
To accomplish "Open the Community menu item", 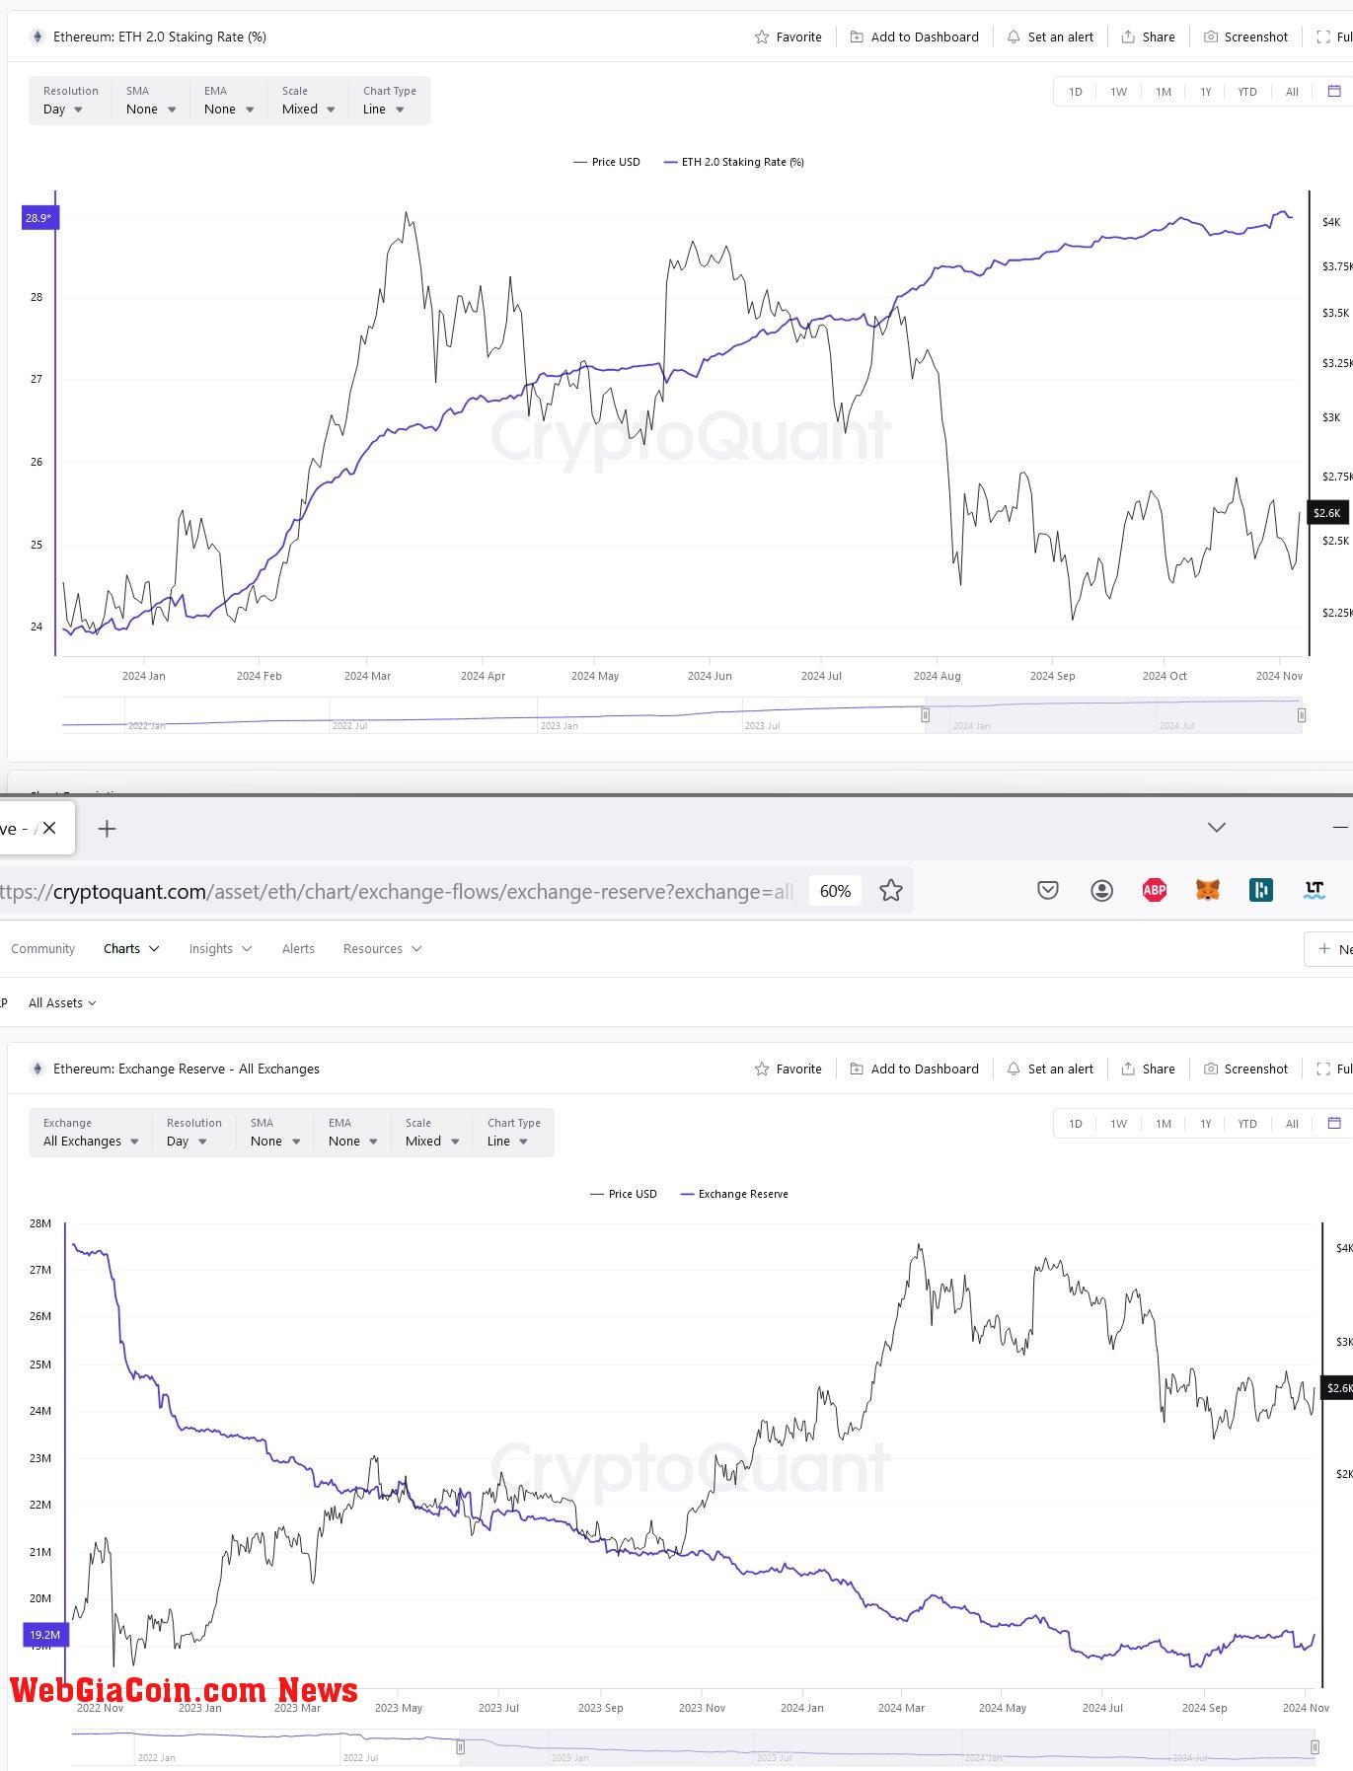I will 42,948.
